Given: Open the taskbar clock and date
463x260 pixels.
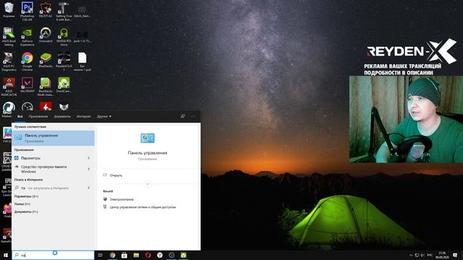Looking at the screenshot, I should click(x=442, y=255).
